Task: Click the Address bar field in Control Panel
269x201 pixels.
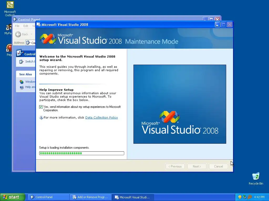Action: coord(30,43)
